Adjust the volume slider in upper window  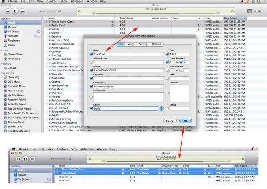click(x=50, y=11)
